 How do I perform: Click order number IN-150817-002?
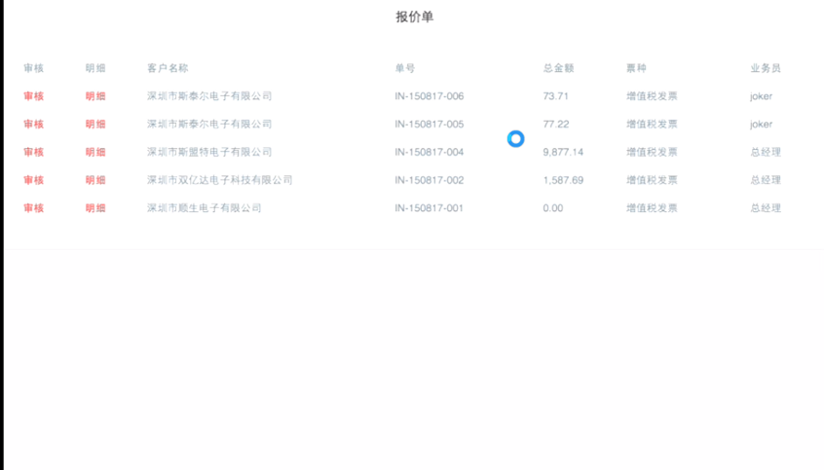click(430, 180)
